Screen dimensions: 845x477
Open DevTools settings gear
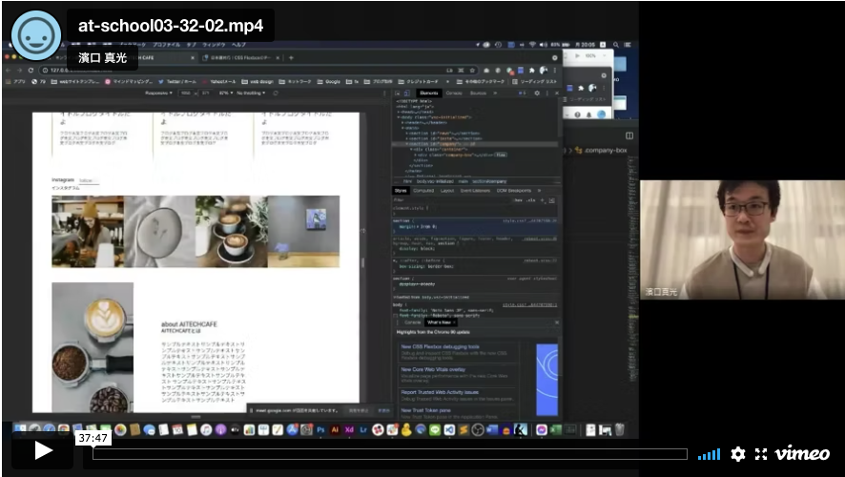coord(537,93)
